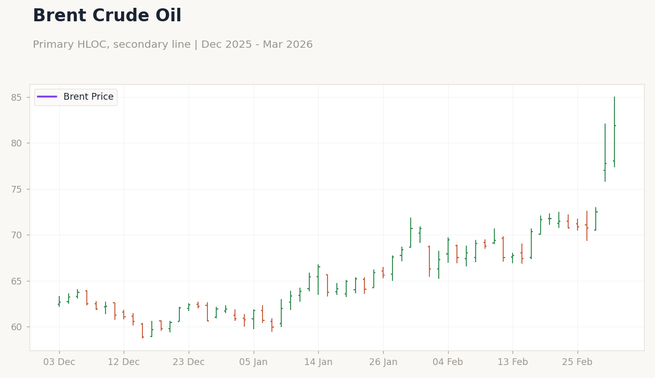655x378 pixels.
Task: Click the 23 Dec x-axis date label
Action: click(x=189, y=362)
